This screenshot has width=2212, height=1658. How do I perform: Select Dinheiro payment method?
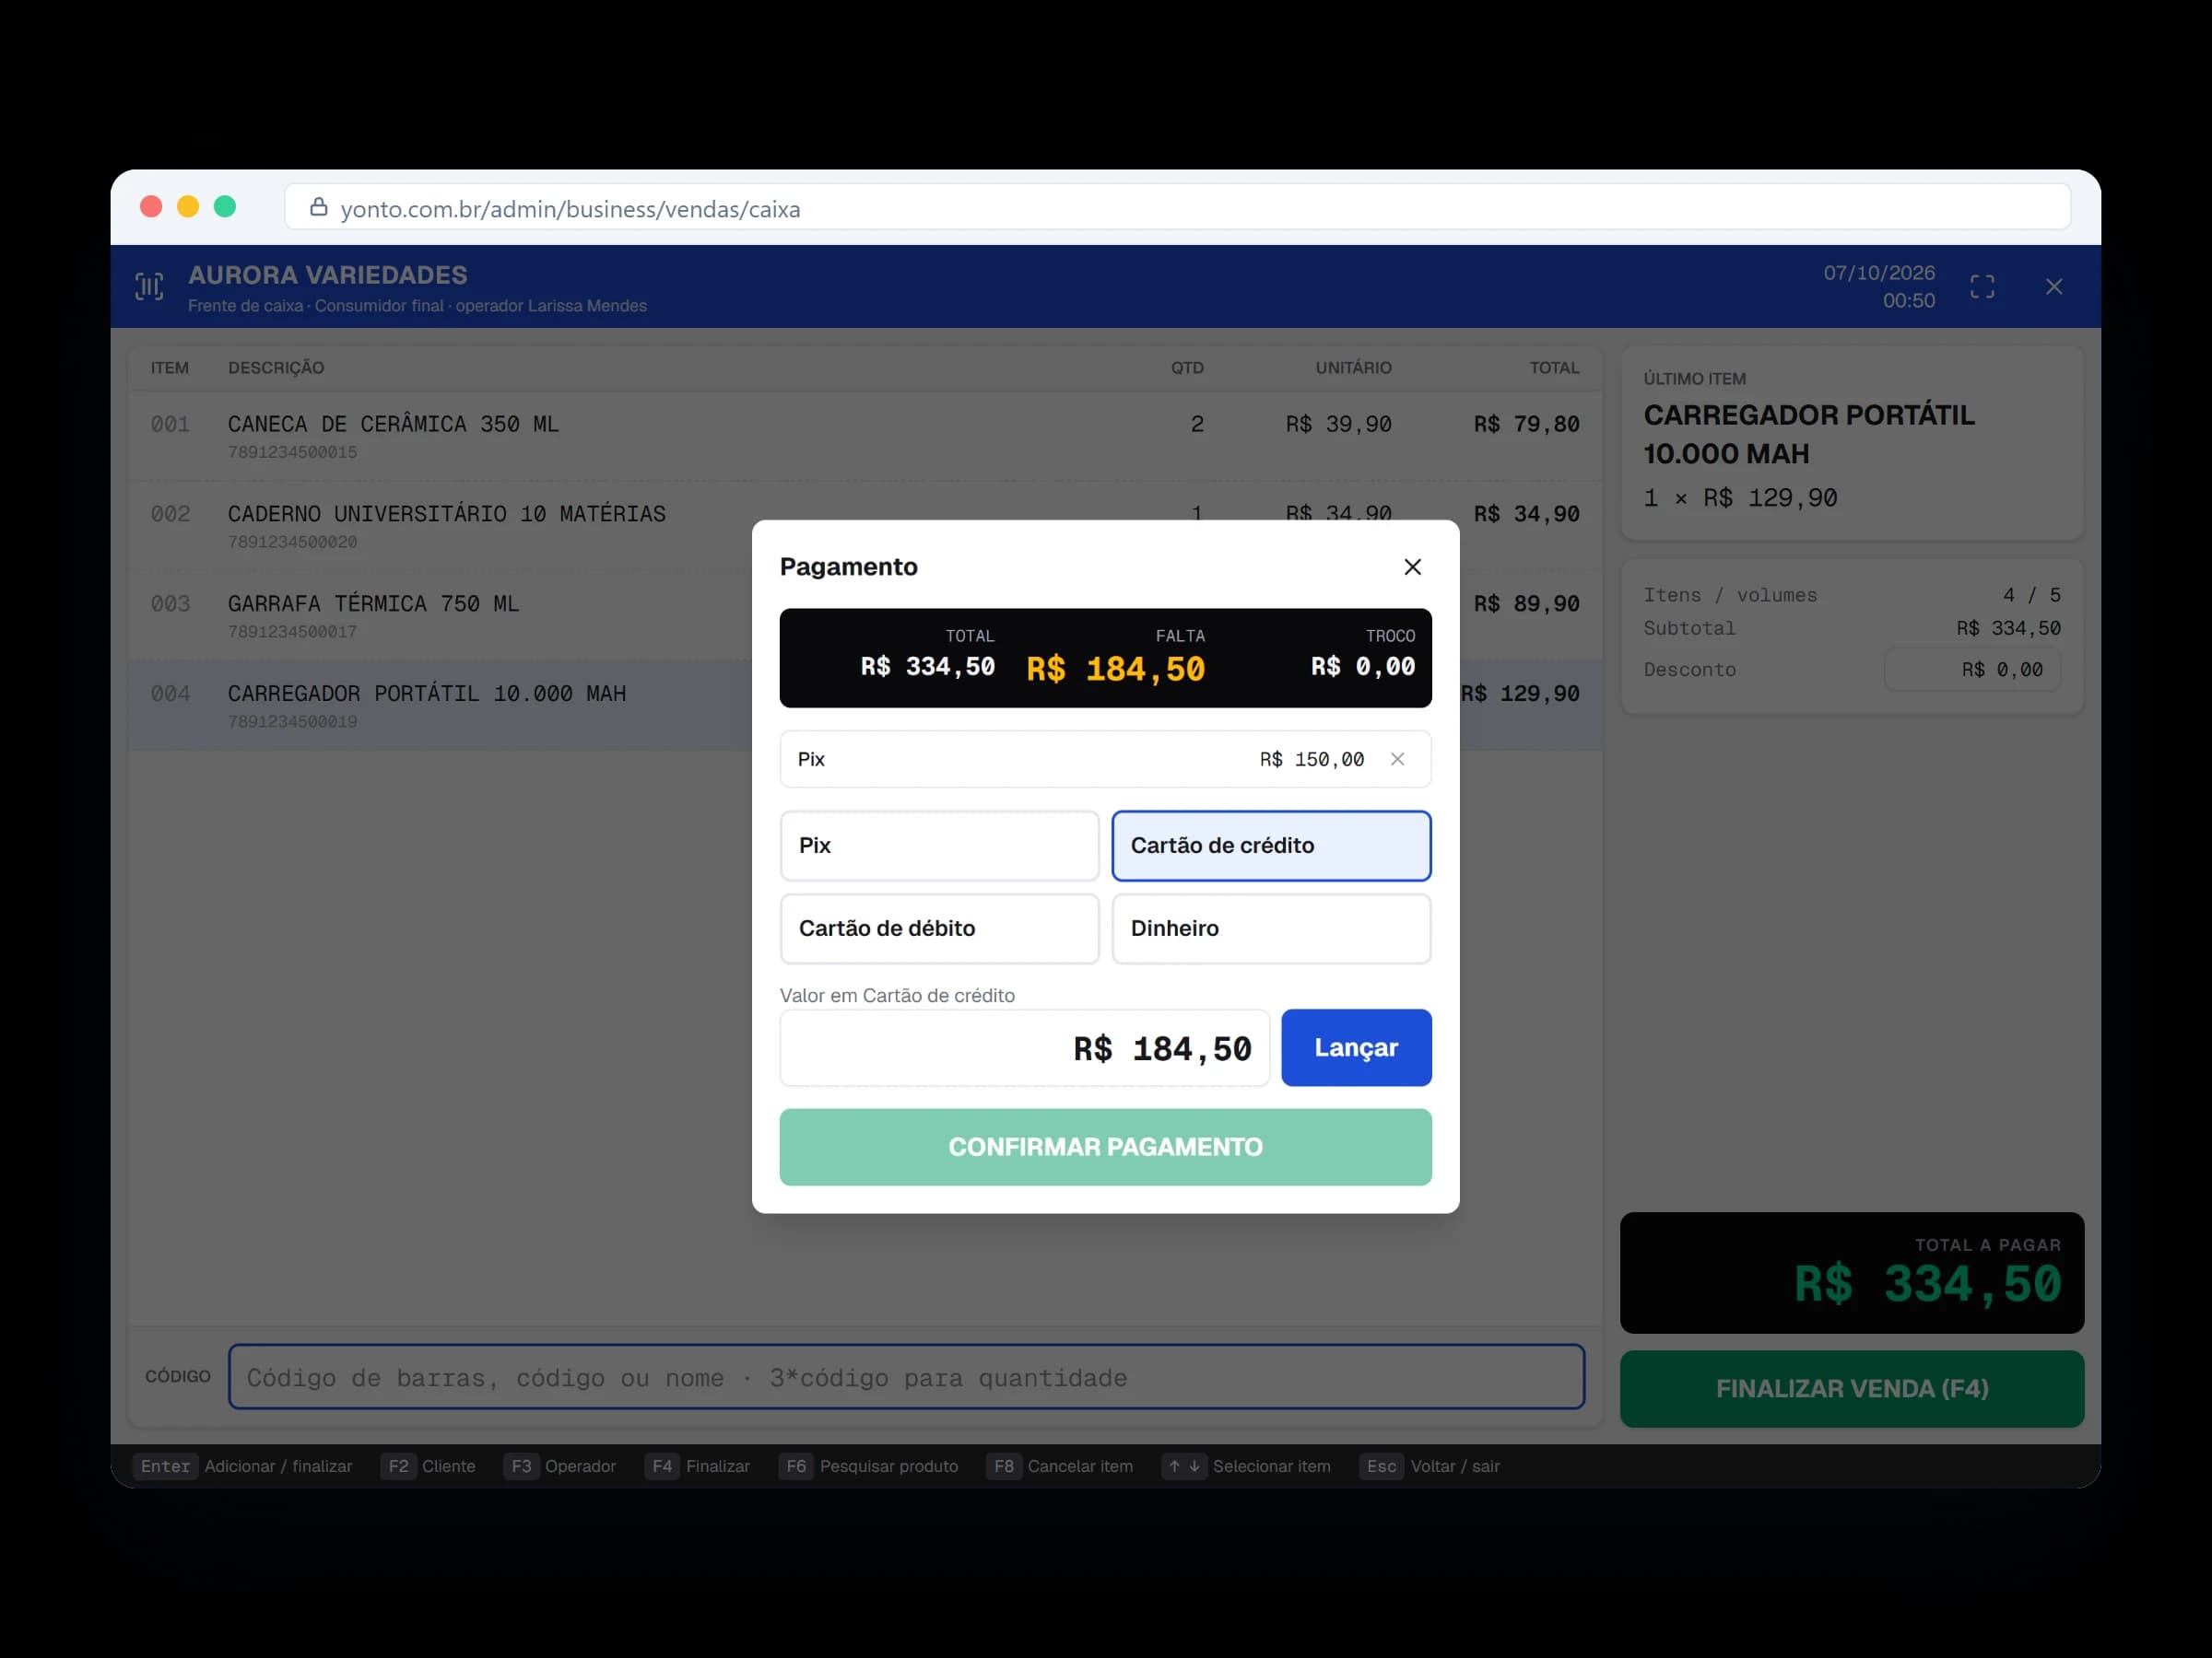[x=1271, y=928]
